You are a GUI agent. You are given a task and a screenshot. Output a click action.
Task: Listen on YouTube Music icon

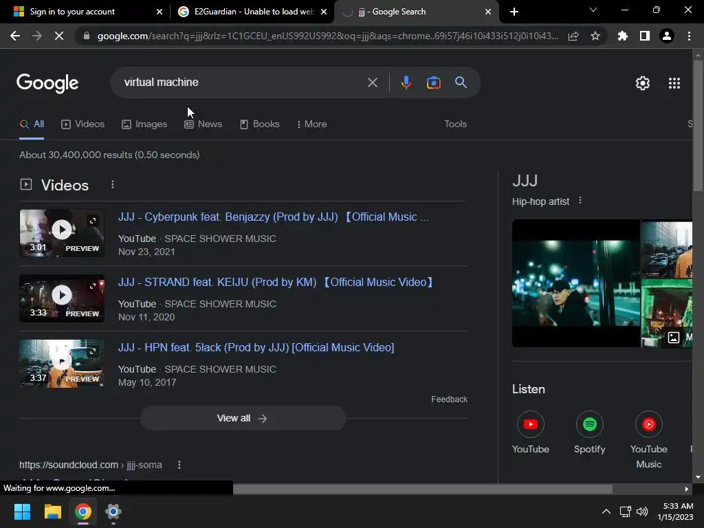point(649,424)
